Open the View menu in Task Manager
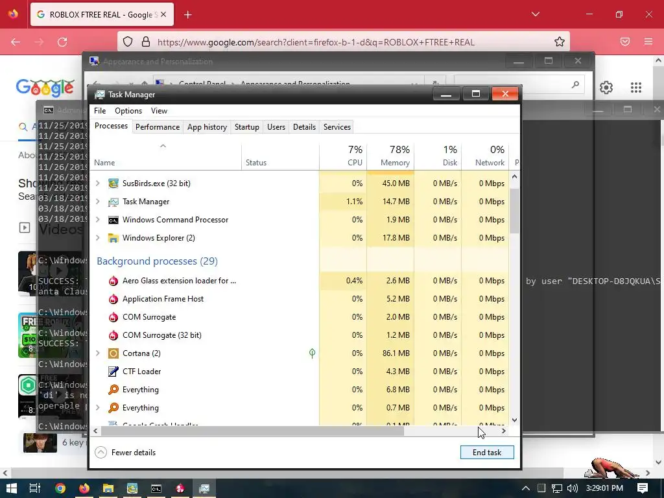Viewport: 664px width, 498px height. point(160,111)
